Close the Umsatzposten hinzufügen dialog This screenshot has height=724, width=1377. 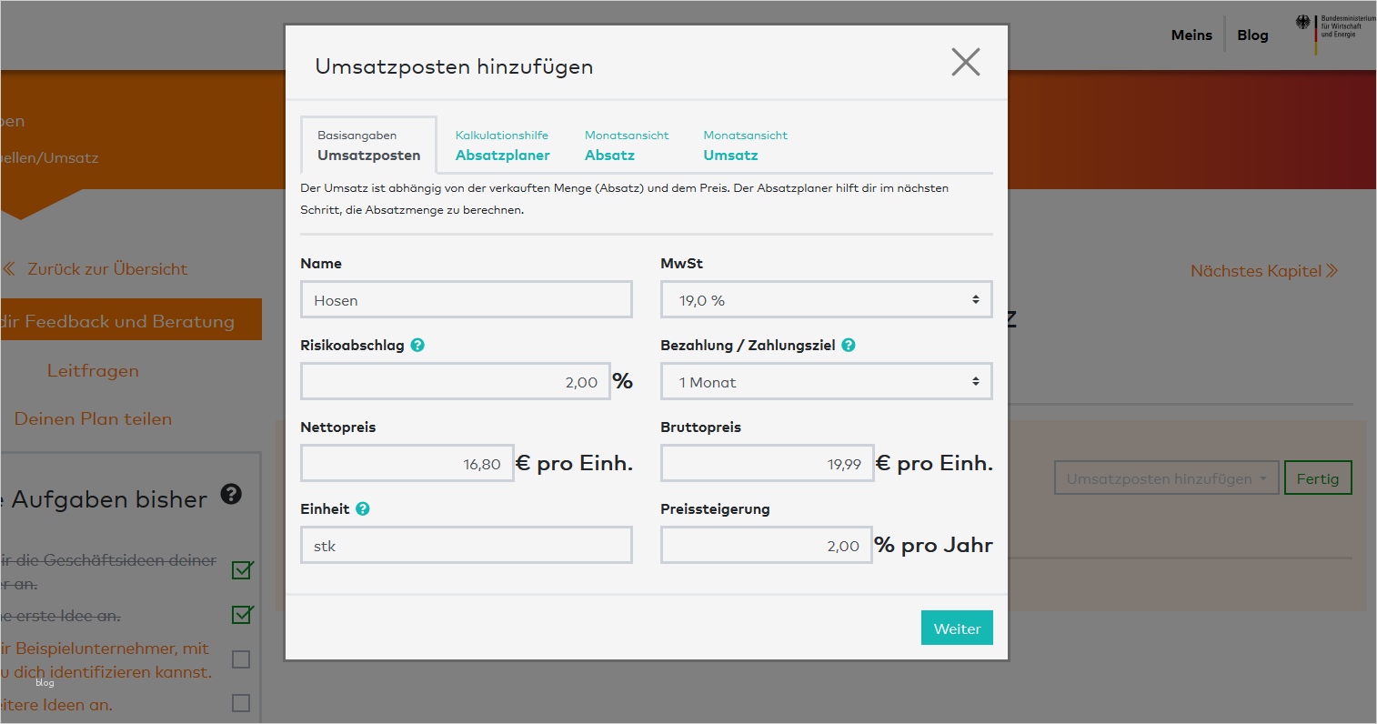965,62
